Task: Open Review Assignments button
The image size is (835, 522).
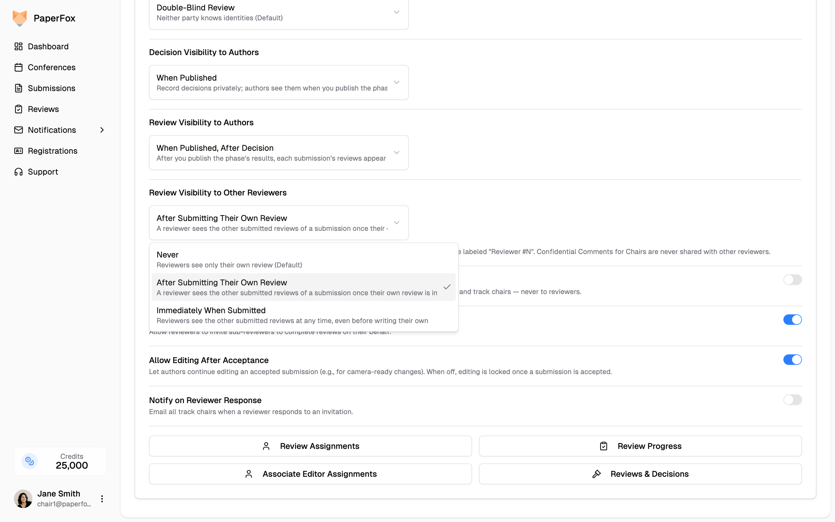Action: (310, 446)
